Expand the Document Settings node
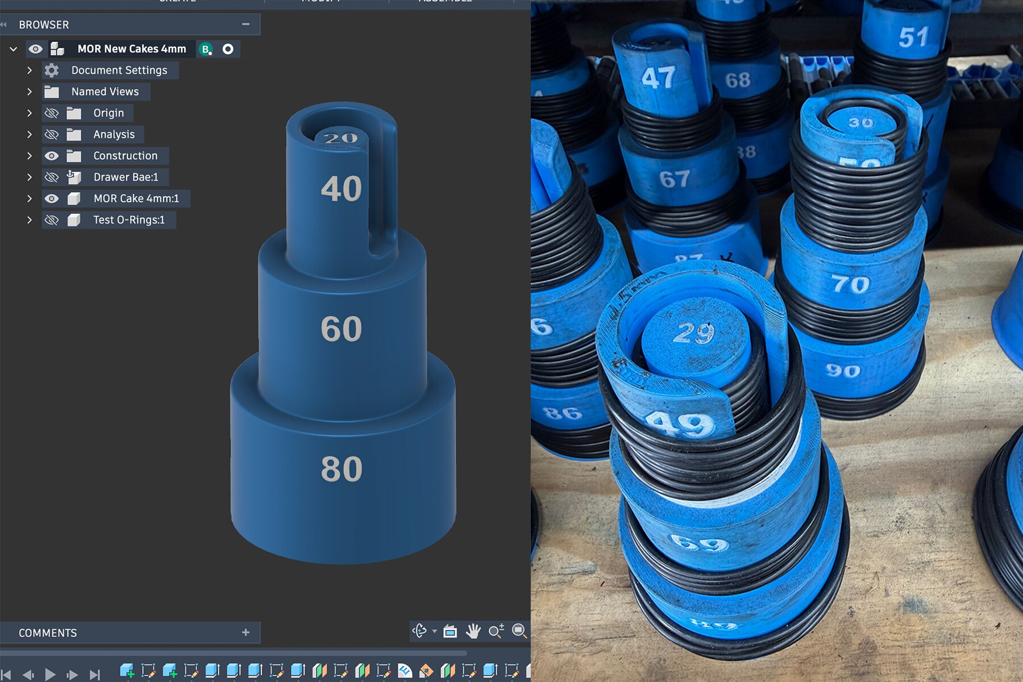Image resolution: width=1023 pixels, height=682 pixels. pyautogui.click(x=30, y=70)
